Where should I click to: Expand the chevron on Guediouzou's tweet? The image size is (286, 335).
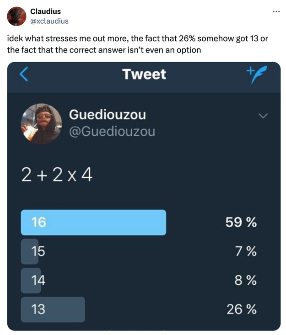pos(262,116)
